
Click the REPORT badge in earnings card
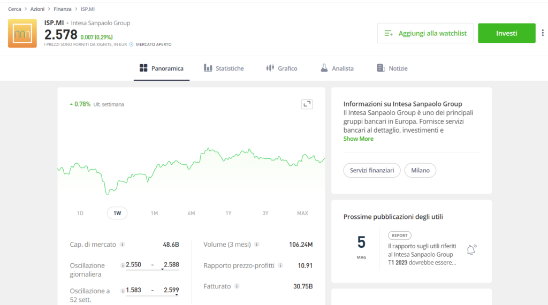click(399, 235)
